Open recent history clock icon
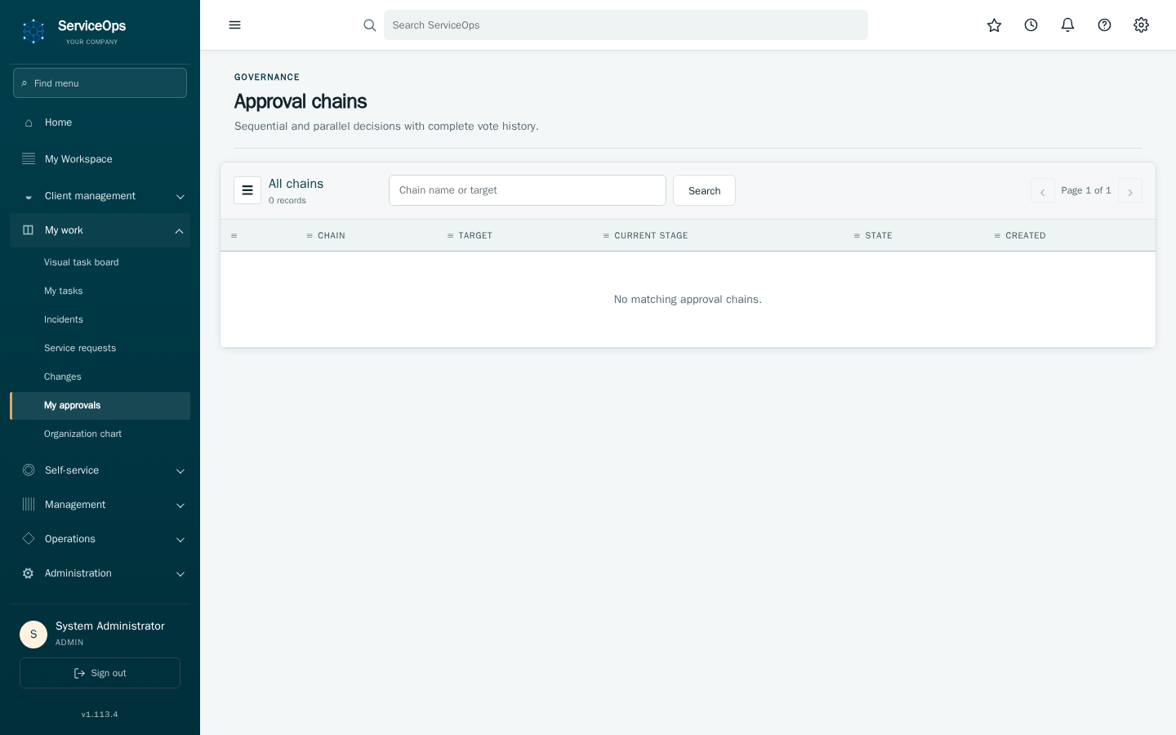Image resolution: width=1176 pixels, height=735 pixels. pyautogui.click(x=1031, y=25)
